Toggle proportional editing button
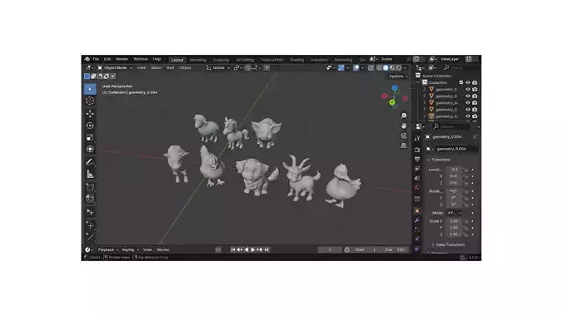563x316 pixels. tap(267, 68)
